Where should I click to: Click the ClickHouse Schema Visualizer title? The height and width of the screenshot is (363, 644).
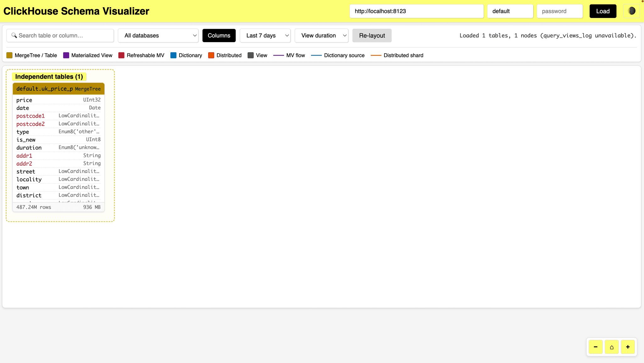coord(76,11)
